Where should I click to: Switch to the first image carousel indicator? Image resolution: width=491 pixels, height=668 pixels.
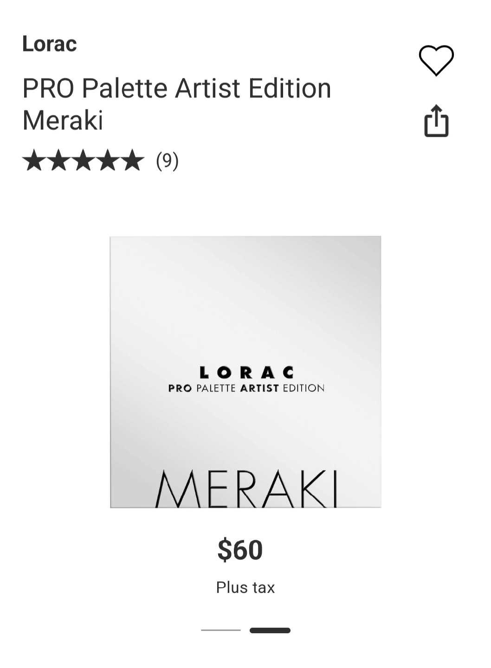coord(221,630)
